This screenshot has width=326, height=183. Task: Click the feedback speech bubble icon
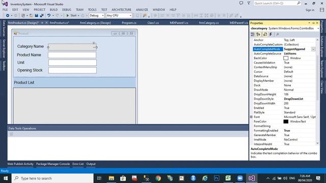241,3
